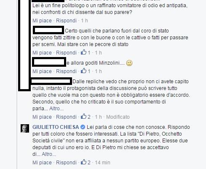Click Mi piace under Giulietto Chiesa's comment
This screenshot has width=206, height=169.
(x=42, y=163)
